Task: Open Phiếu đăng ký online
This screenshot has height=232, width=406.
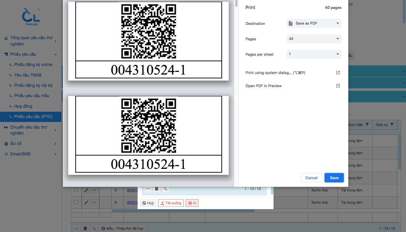Action: [x=33, y=65]
